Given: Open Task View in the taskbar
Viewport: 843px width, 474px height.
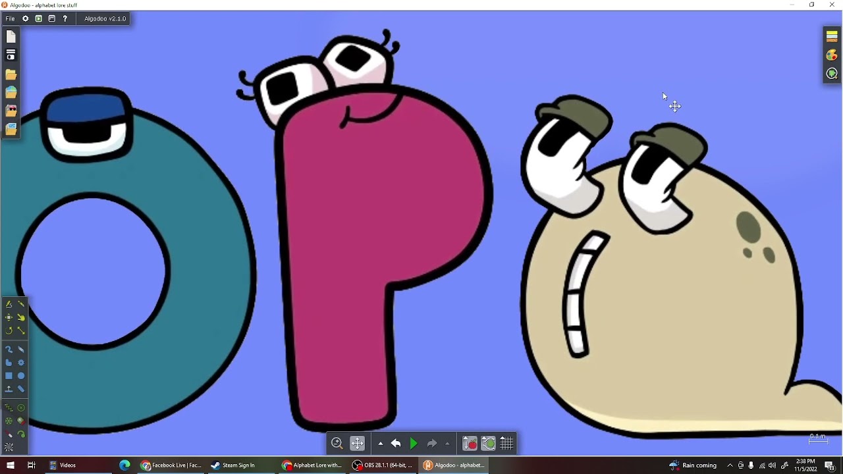Looking at the screenshot, I should click(x=31, y=465).
